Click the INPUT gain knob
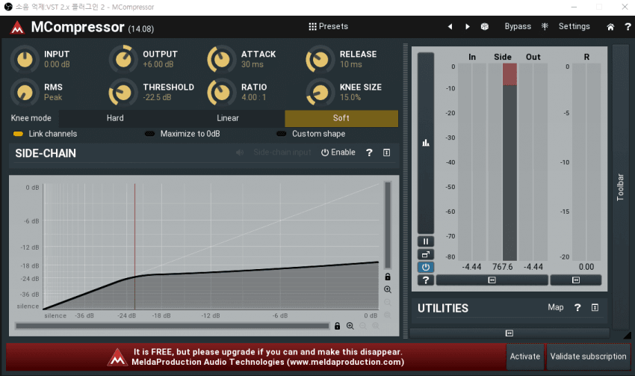 point(25,60)
